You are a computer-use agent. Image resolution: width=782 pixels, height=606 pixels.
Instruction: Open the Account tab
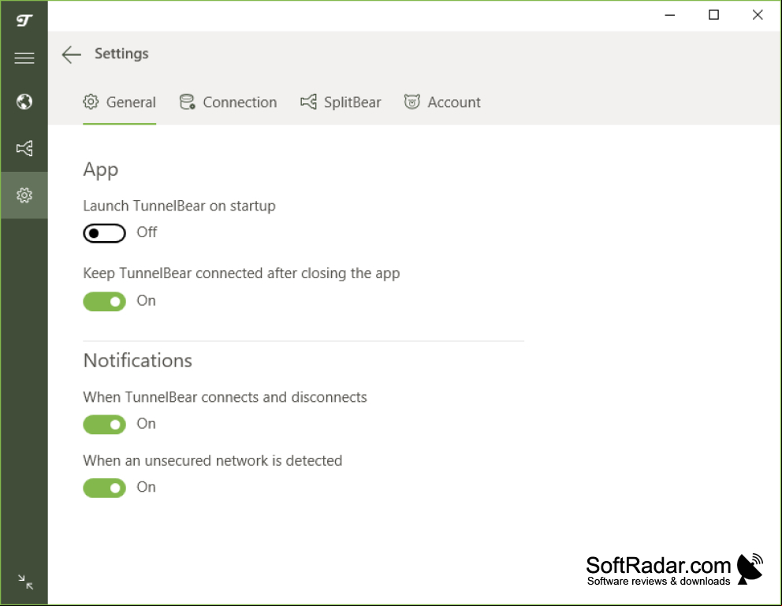pyautogui.click(x=442, y=102)
